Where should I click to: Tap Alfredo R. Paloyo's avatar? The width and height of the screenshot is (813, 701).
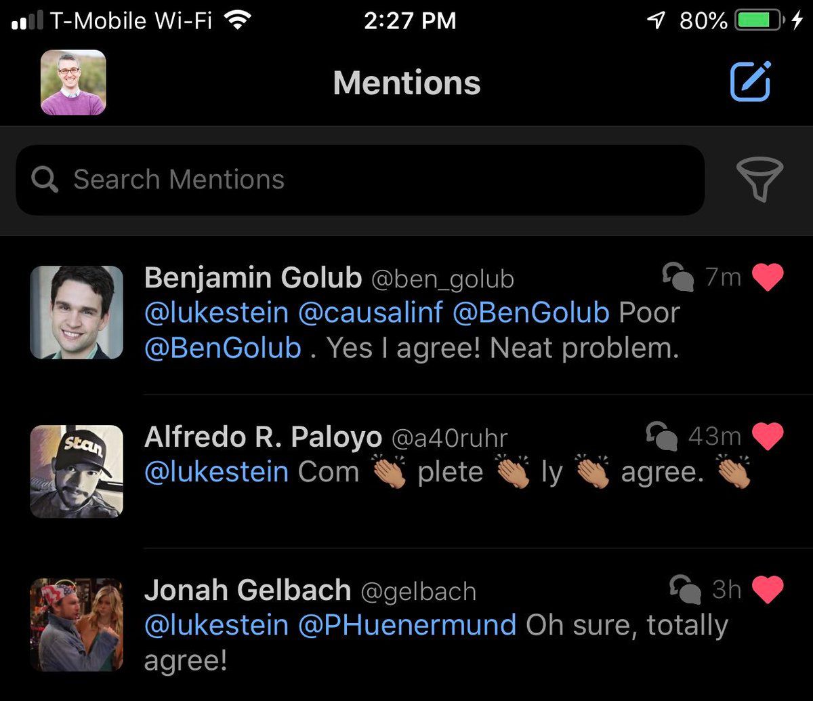coord(77,471)
